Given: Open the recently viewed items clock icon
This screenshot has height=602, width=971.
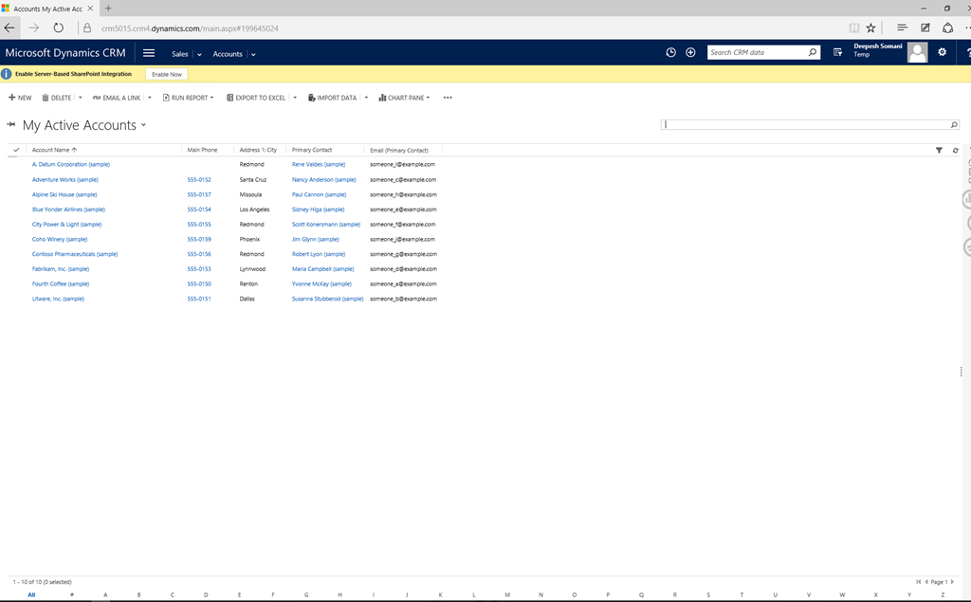Looking at the screenshot, I should click(x=671, y=53).
